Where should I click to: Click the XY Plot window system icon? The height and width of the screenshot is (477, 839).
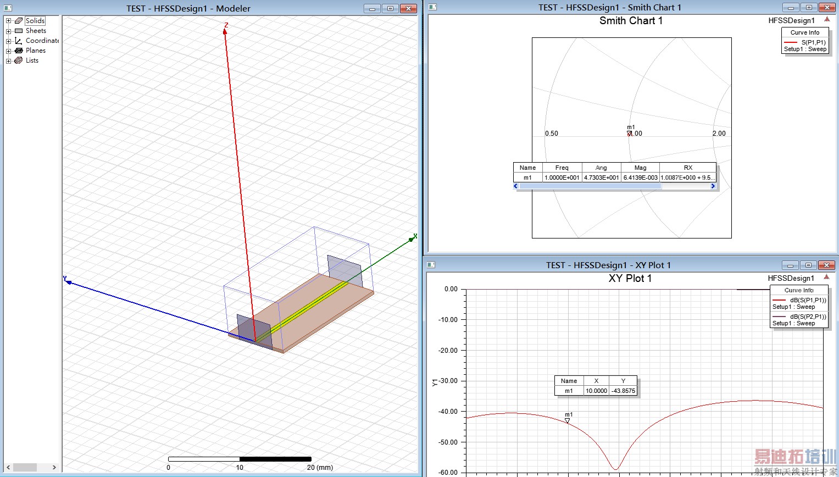(431, 265)
